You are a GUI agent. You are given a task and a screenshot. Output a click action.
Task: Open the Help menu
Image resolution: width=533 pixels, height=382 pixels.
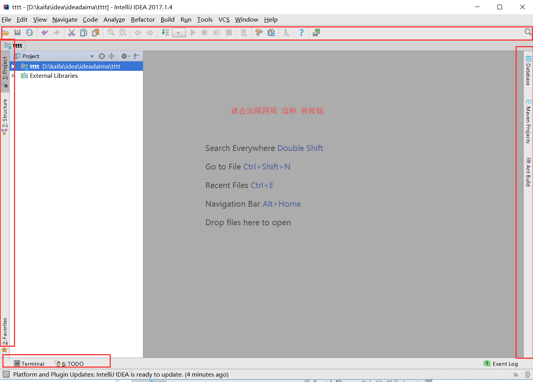271,20
